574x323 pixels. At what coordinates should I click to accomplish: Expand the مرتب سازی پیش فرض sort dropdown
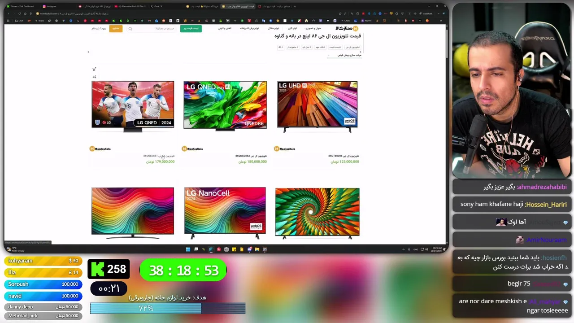tap(344, 55)
